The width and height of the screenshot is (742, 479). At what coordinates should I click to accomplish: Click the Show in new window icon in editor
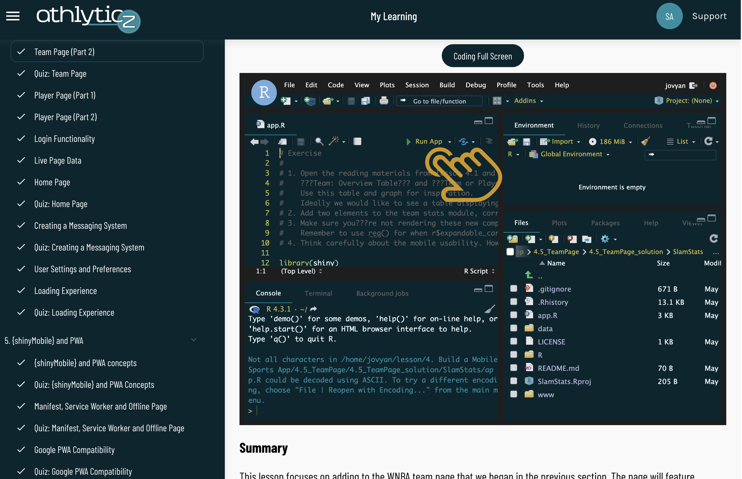coord(283,142)
